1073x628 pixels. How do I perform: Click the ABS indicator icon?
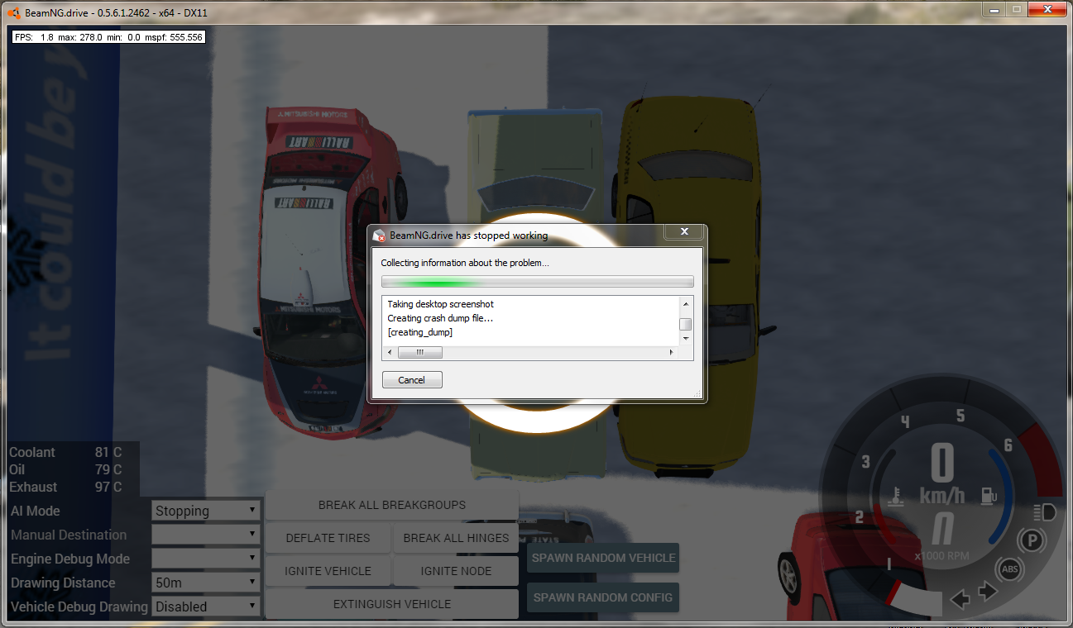[x=1009, y=569]
